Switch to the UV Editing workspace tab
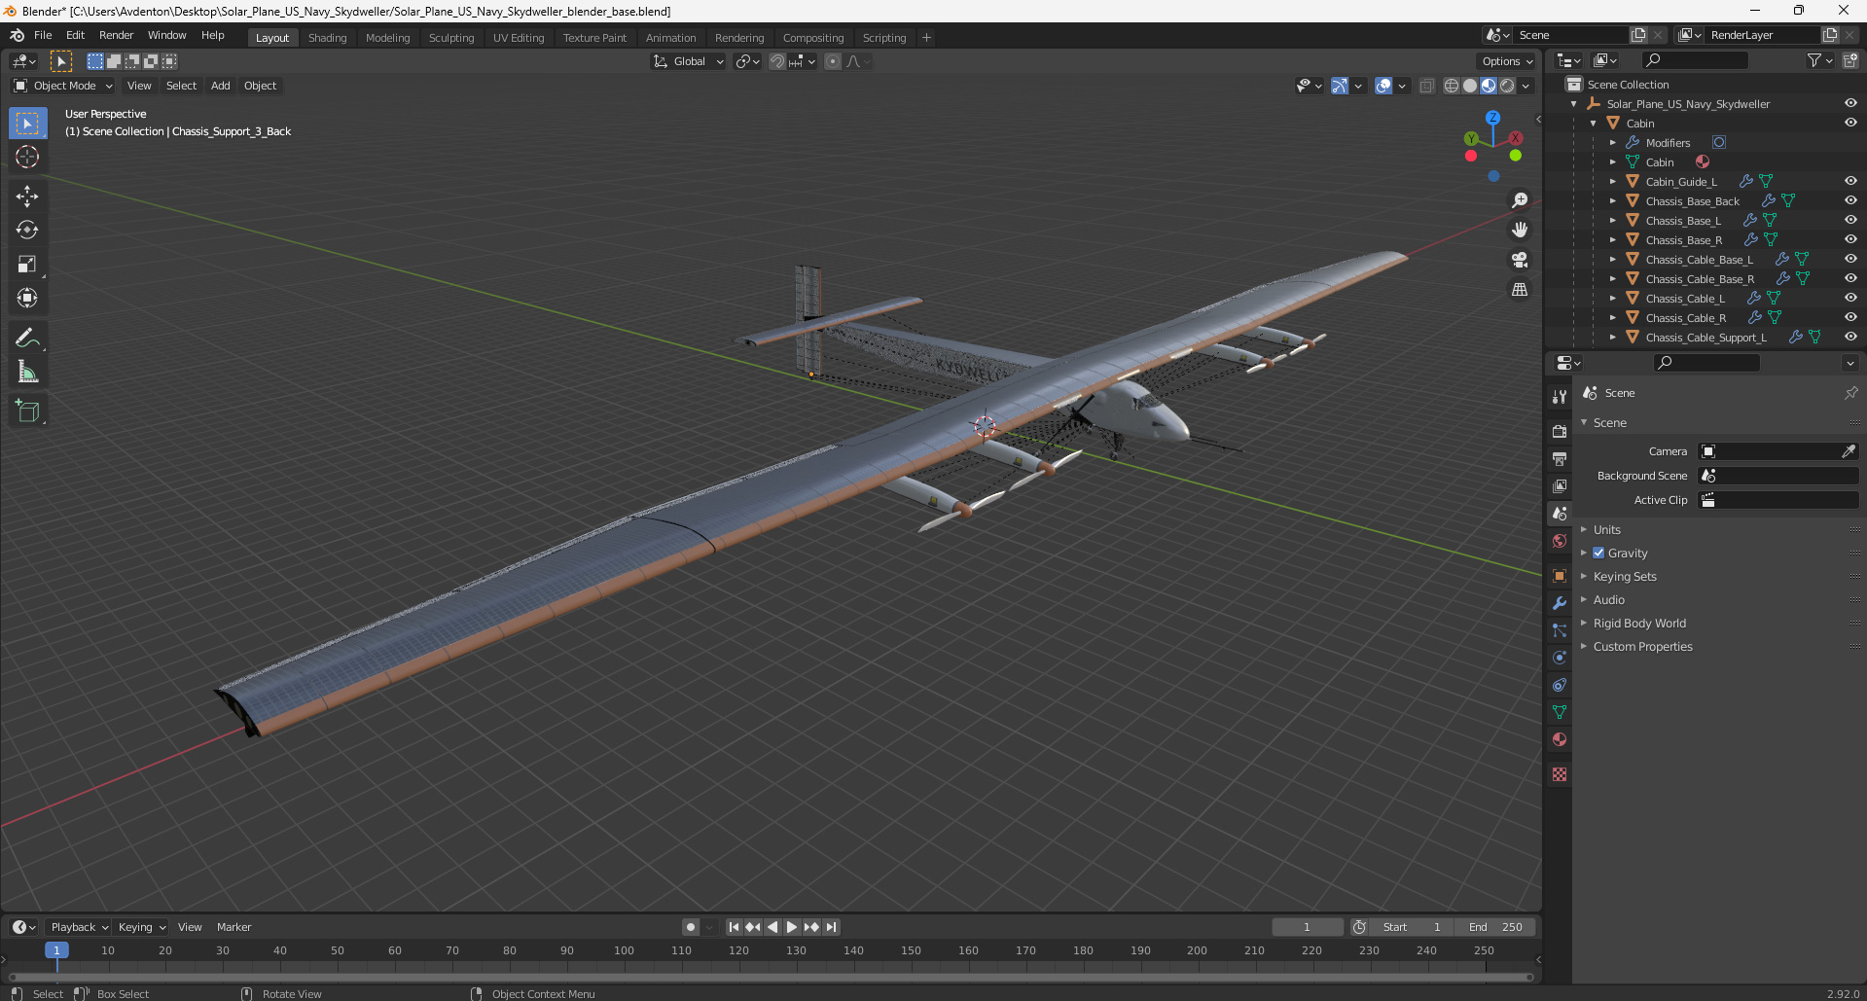1867x1001 pixels. click(x=519, y=38)
